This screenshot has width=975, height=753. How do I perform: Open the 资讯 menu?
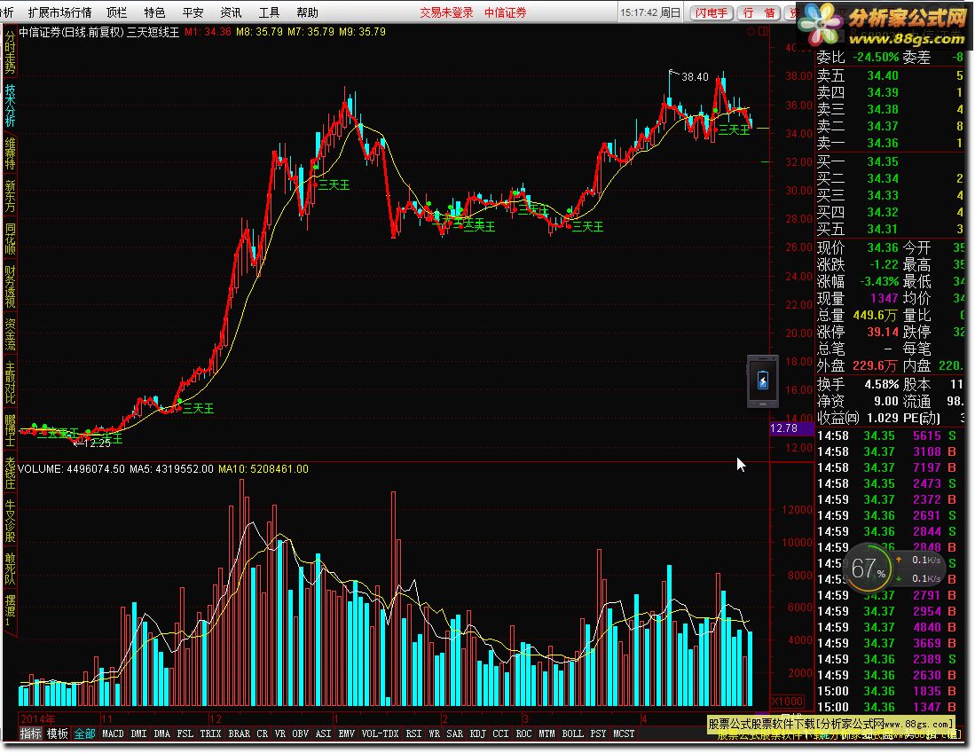231,12
